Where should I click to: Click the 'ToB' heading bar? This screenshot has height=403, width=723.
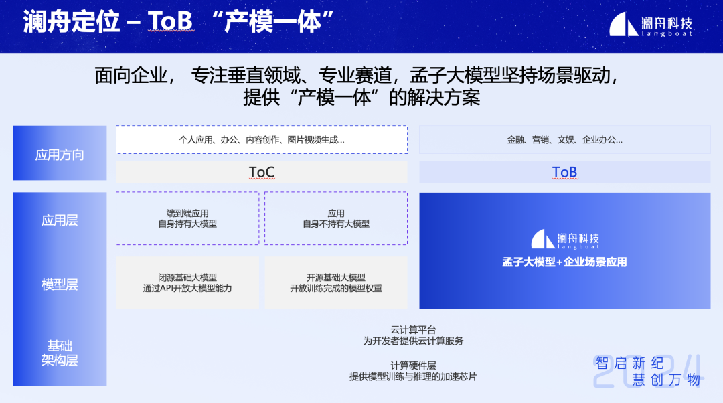[565, 172]
